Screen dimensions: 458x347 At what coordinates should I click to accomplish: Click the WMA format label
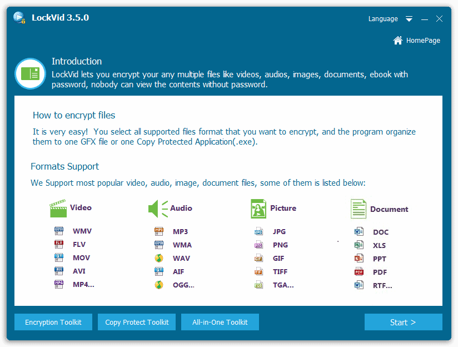point(182,245)
